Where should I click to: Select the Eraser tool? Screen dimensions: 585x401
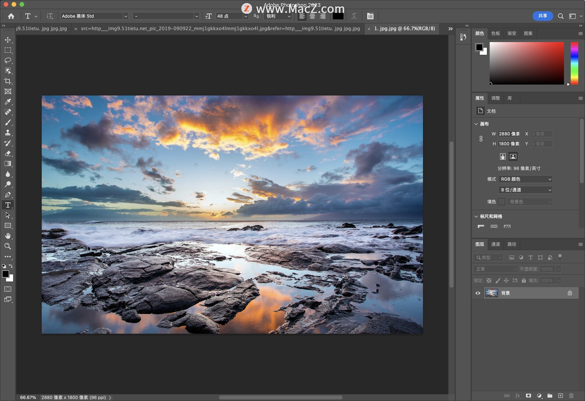pyautogui.click(x=8, y=154)
